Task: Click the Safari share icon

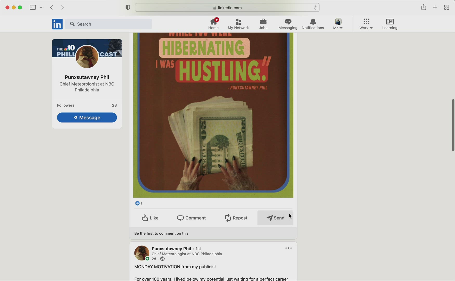Action: coord(424,7)
